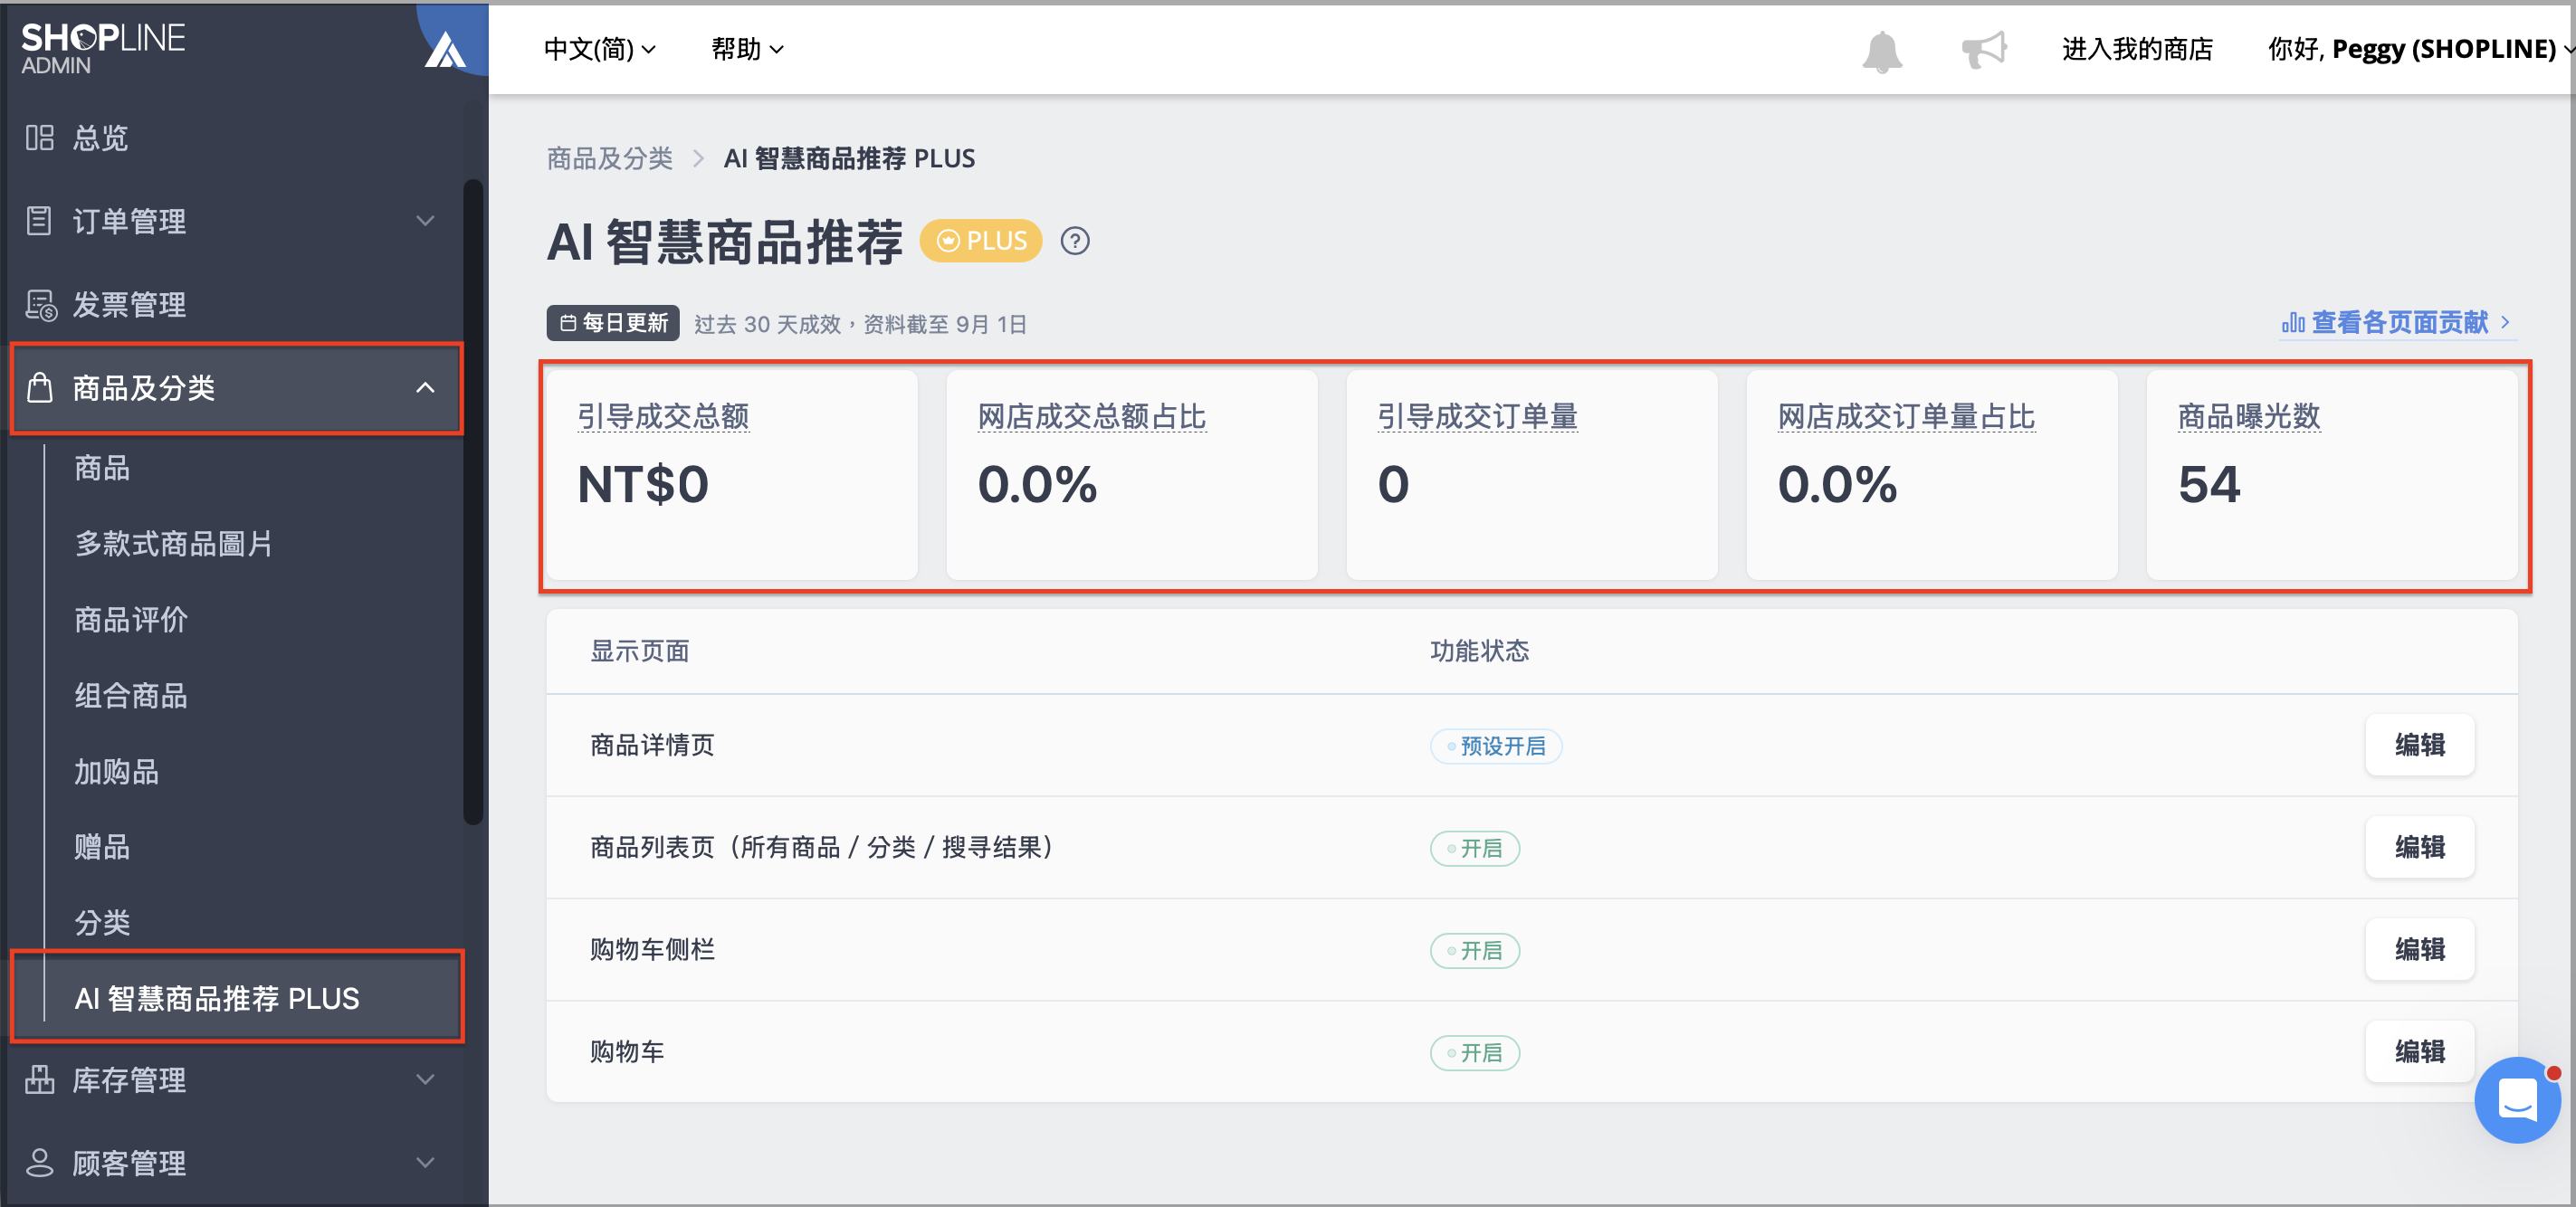Open the live chat bubble
The image size is (2576, 1207).
click(2516, 1099)
